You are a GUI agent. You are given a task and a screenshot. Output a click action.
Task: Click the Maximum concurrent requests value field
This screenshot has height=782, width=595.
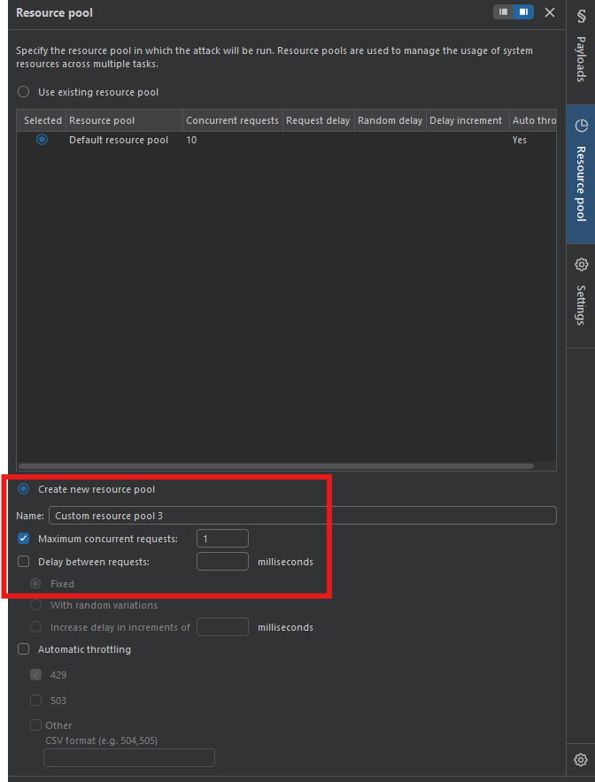coord(222,539)
